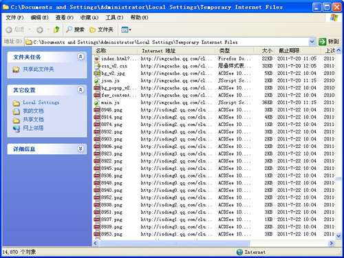This screenshot has width=344, height=258.
Task: Open the 查看(V) menu
Action: (x=65, y=17)
